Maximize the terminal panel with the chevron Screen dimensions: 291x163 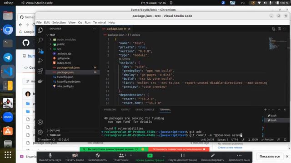point(279,110)
